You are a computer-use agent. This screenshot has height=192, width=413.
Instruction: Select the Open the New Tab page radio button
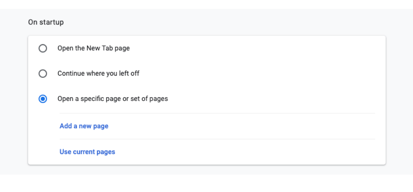click(x=43, y=48)
